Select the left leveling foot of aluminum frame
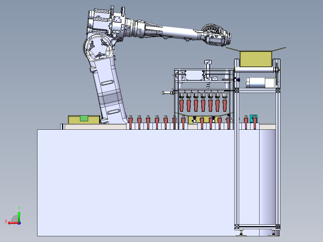 point(241,233)
